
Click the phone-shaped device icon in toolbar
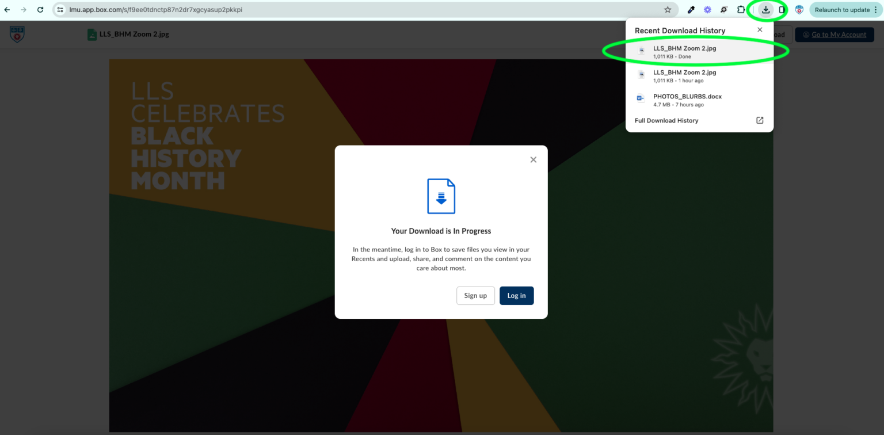(x=782, y=9)
